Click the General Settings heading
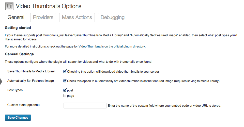Image resolution: width=244 pixels, height=127 pixels. [19, 54]
